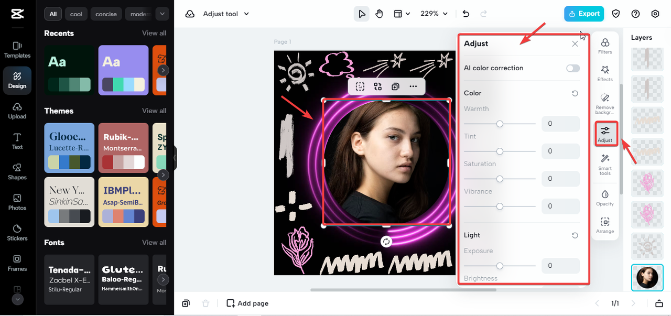Close the Adjust panel

pyautogui.click(x=575, y=44)
